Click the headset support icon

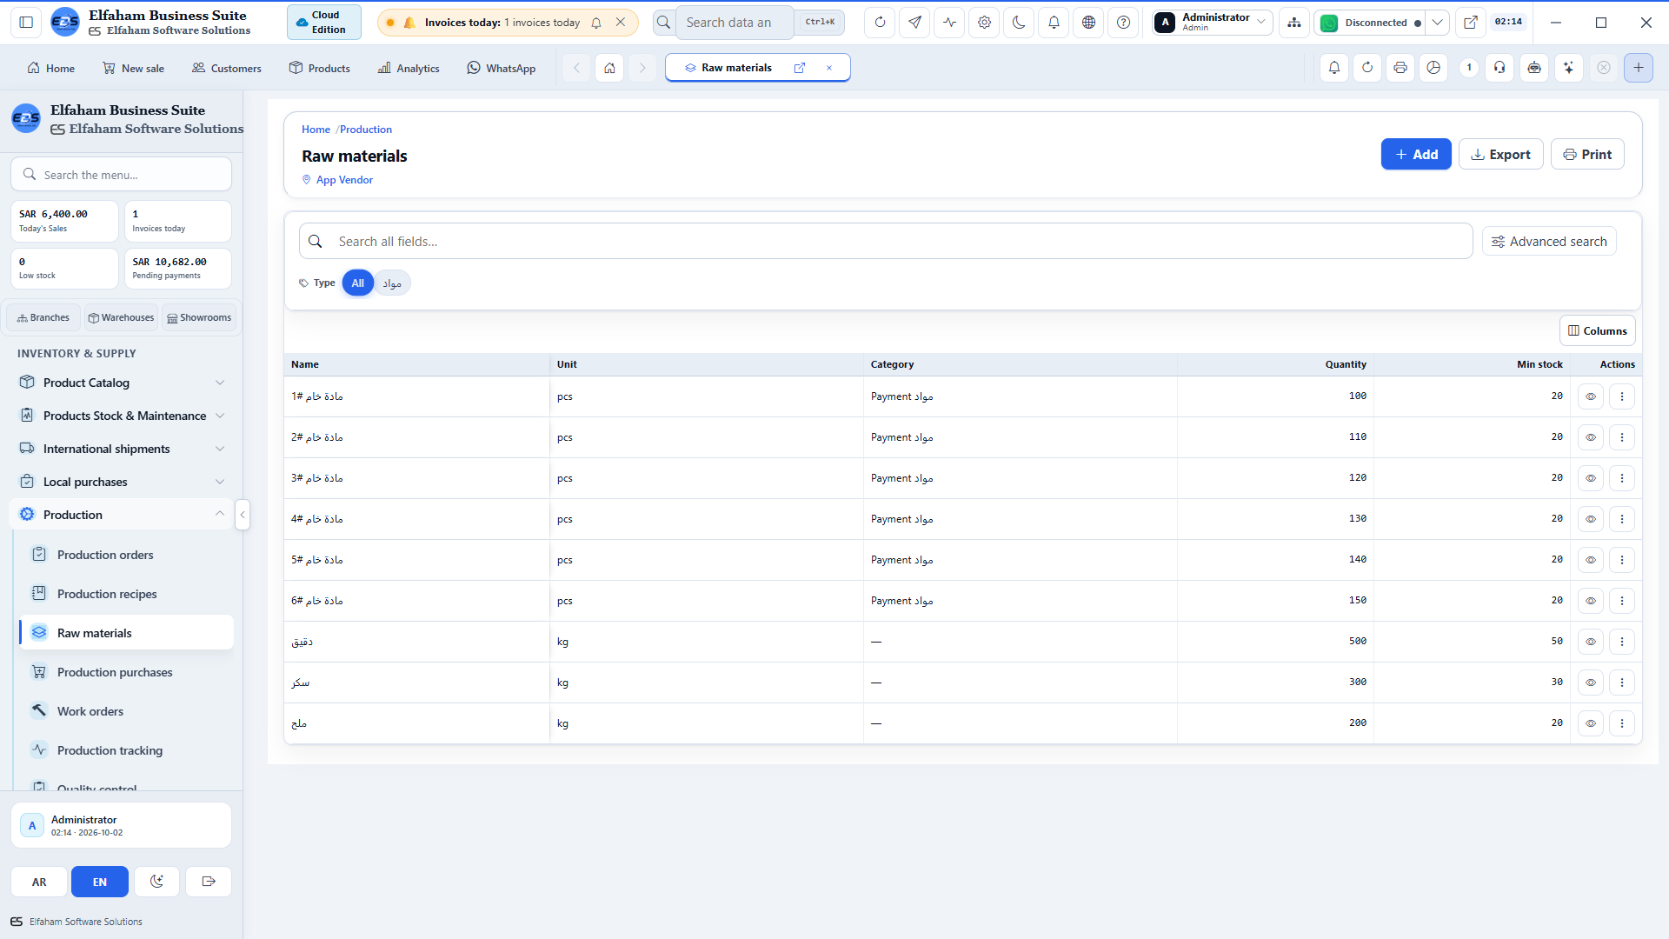click(x=1499, y=68)
